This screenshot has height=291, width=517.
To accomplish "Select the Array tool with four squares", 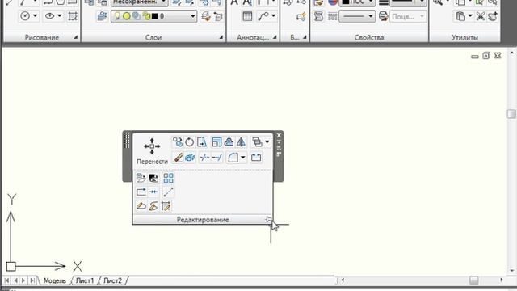I will click(168, 178).
